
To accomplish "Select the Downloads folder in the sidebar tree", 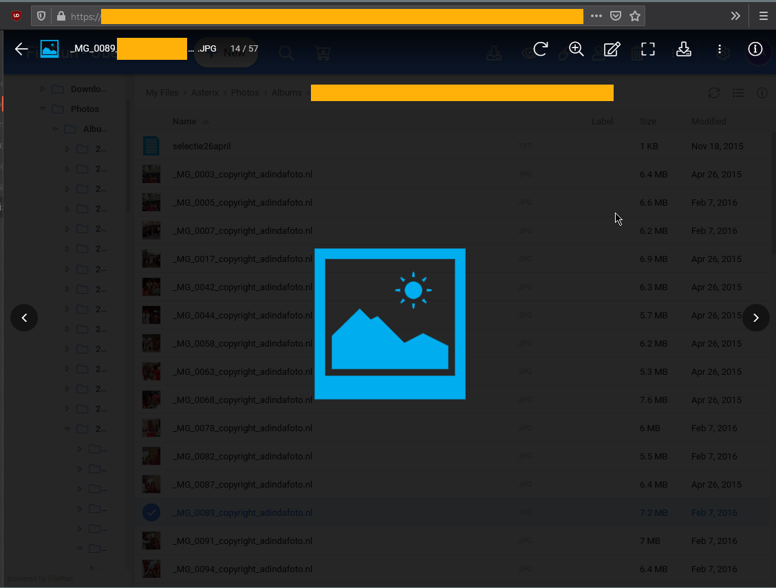I will [x=89, y=89].
